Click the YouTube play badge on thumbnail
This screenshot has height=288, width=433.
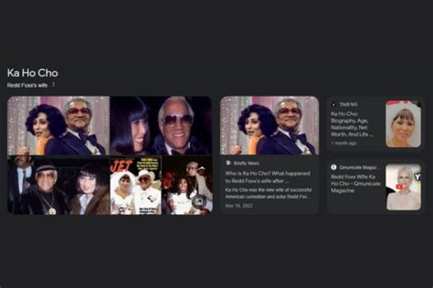[399, 187]
